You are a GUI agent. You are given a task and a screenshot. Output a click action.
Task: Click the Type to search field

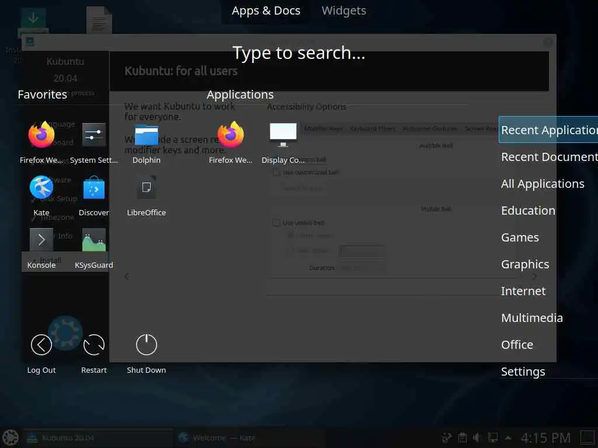pos(298,53)
